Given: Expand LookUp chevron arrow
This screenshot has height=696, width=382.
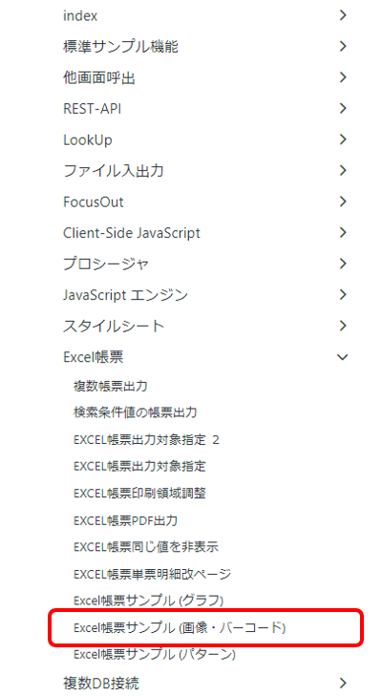Looking at the screenshot, I should [x=343, y=139].
